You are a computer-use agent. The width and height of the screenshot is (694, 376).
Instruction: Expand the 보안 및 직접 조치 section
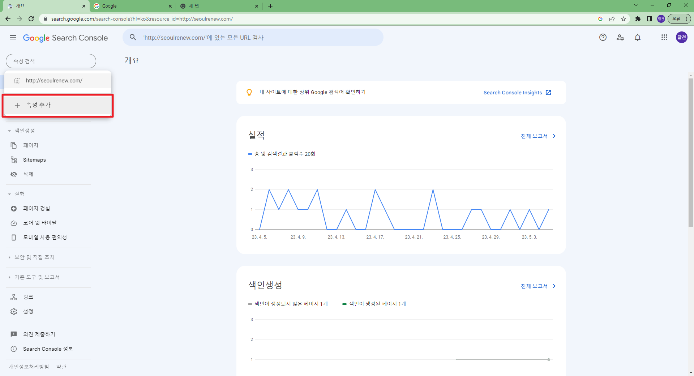pyautogui.click(x=9, y=257)
